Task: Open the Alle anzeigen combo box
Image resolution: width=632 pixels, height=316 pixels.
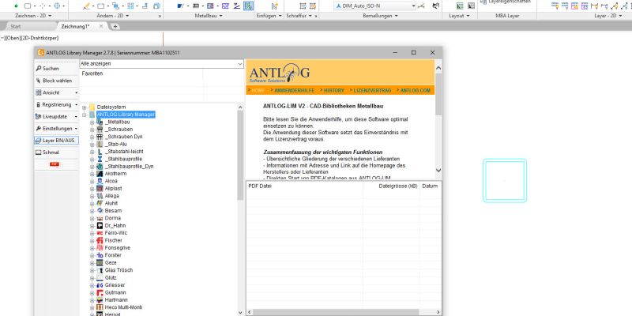Action: 161,64
